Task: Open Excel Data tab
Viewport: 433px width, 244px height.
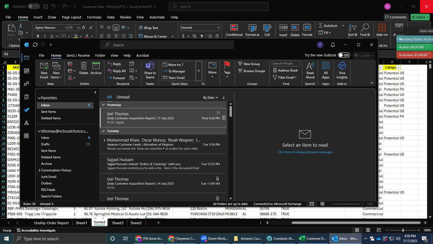Action: coord(111,17)
